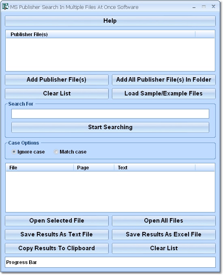Clear the Publisher file list at the top
Viewport: 223px width, 275px height.
[x=57, y=93]
